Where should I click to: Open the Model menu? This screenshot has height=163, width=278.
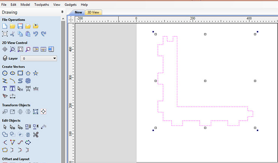pyautogui.click(x=25, y=4)
